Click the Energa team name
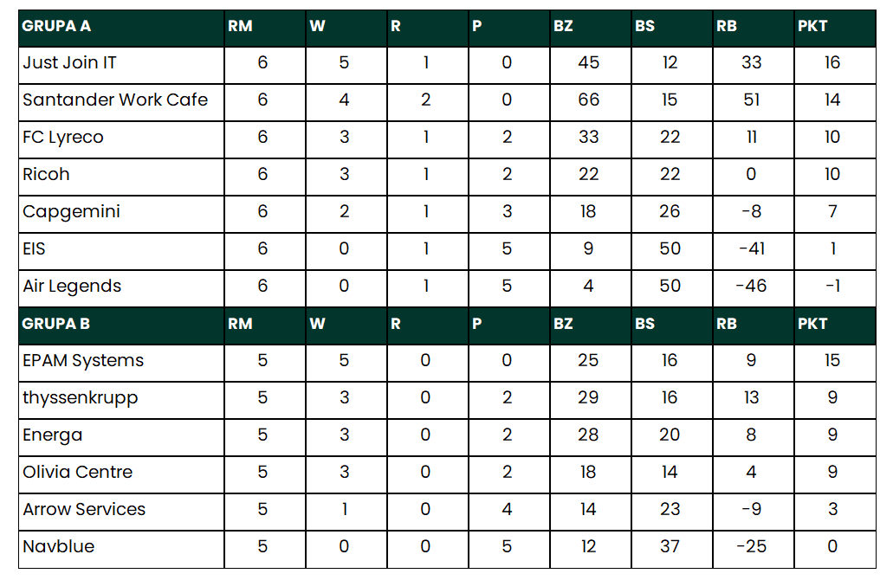Screen dimensions: 893x580 coord(53,435)
